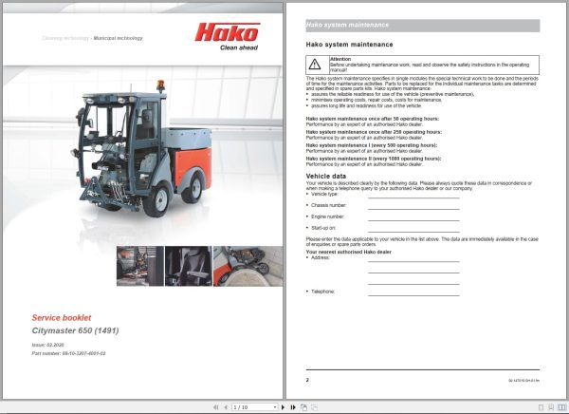569x414 pixels.
Task: Switch to continuous scrolling page view
Action: tap(551, 407)
